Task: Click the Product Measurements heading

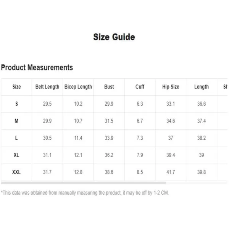Action: tap(37, 68)
